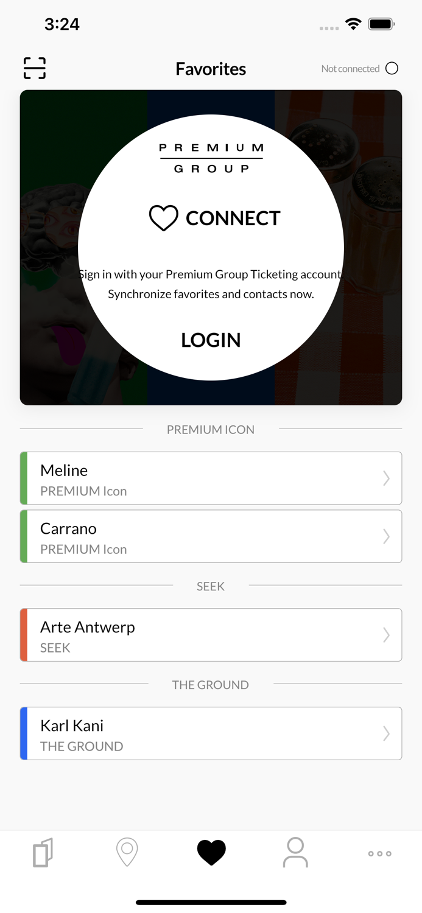422x913 pixels.
Task: Open the profile person icon
Action: 295,853
